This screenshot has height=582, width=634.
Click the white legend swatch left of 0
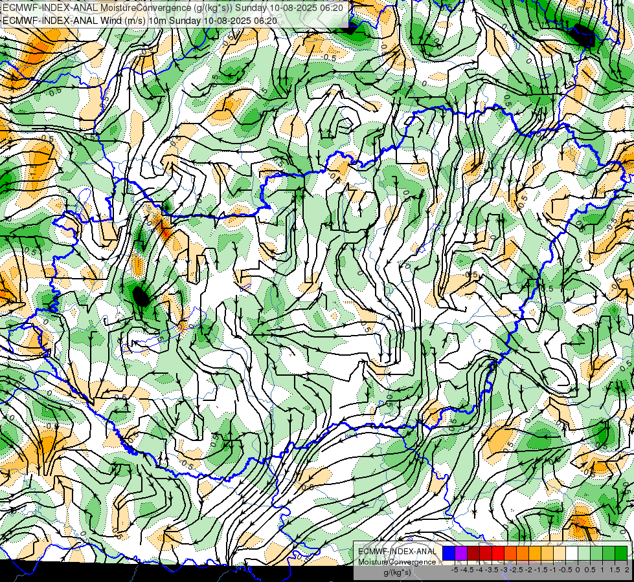572,554
